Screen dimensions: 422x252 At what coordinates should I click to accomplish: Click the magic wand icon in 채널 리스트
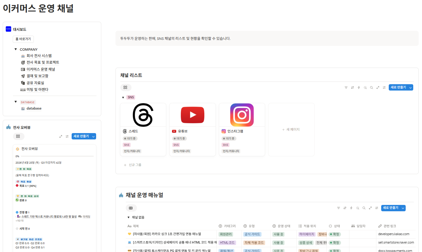tap(365, 88)
